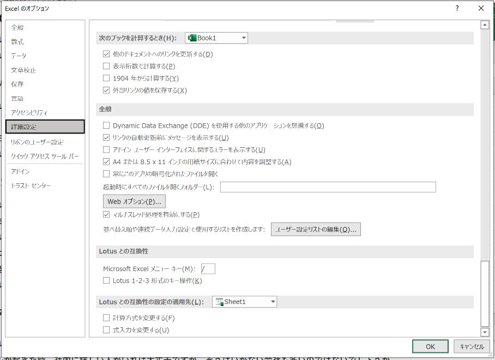The width and height of the screenshot is (495, 360).
Task: Toggle A4 or 8.5 x 11 paper resize checkbox
Action: coord(106,161)
